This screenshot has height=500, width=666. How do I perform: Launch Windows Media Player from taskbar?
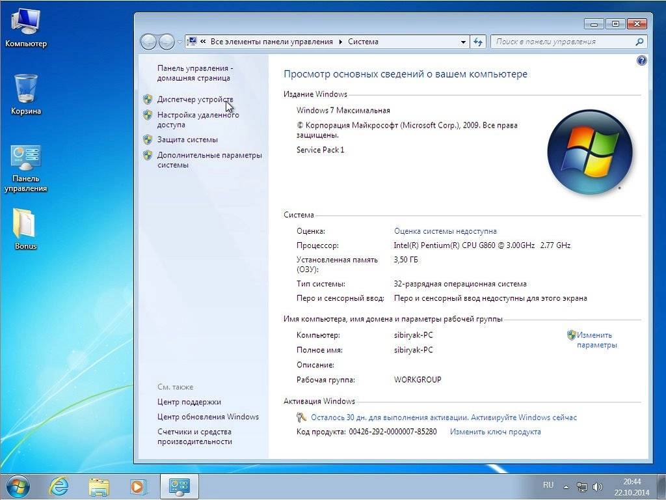click(139, 486)
